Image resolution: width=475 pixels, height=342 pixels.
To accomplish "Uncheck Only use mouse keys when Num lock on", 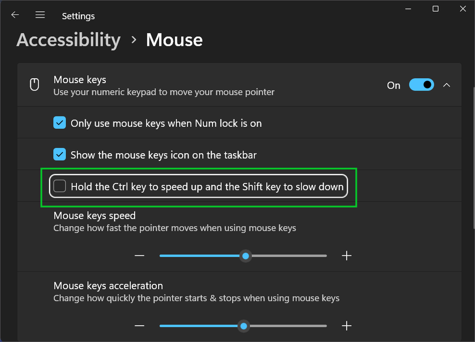I will click(60, 123).
